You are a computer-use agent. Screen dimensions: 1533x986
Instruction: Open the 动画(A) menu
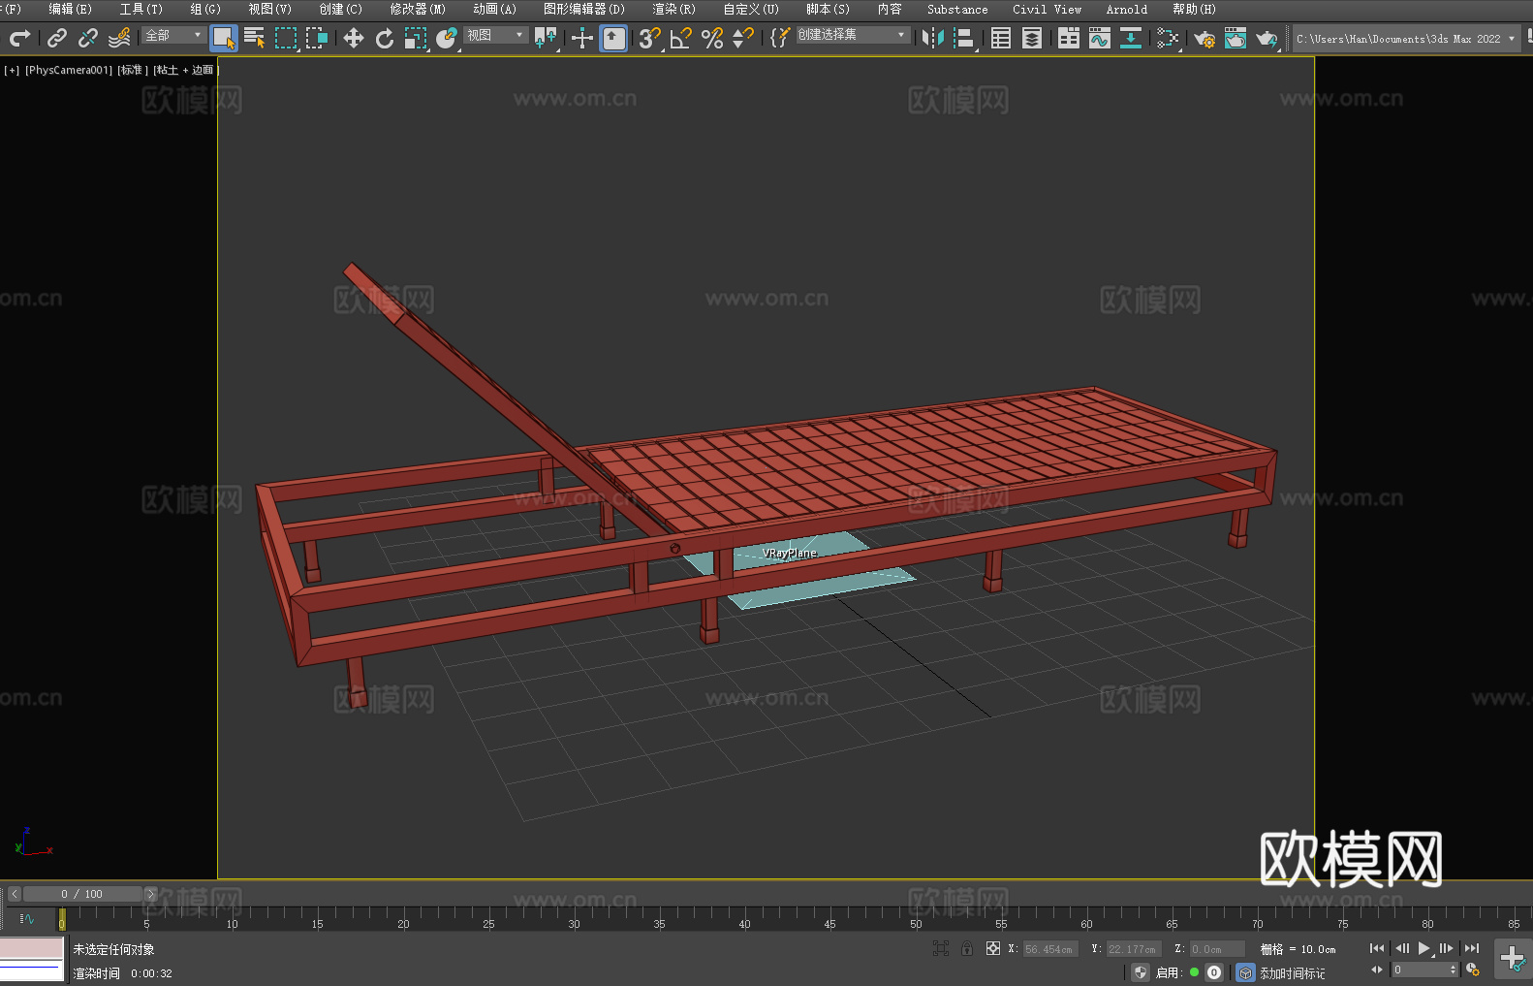tap(494, 9)
